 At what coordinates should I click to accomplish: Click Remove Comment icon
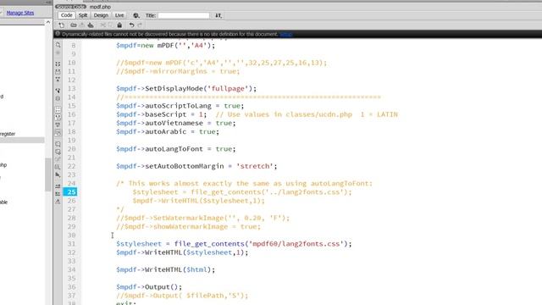coord(58,152)
